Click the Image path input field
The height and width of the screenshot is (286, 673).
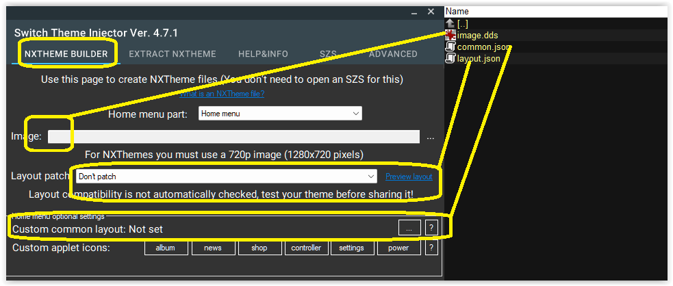click(x=233, y=137)
